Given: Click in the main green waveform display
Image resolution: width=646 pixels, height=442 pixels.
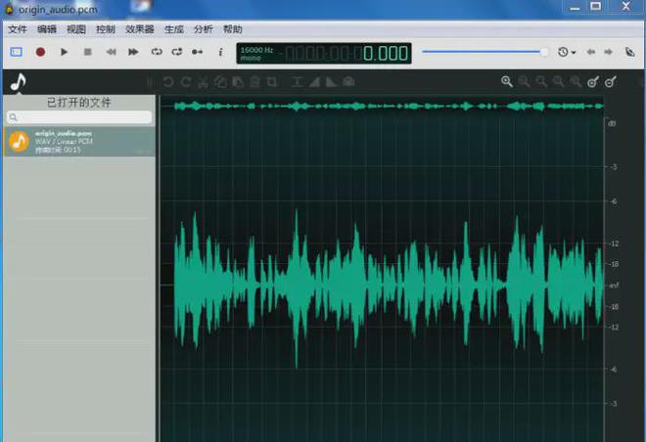Looking at the screenshot, I should click(382, 284).
